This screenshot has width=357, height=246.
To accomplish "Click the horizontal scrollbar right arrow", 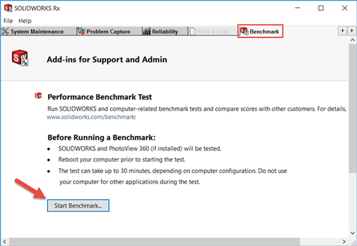I will pyautogui.click(x=344, y=241).
